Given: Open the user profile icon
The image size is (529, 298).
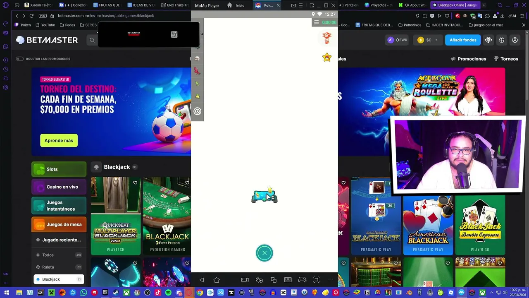Looking at the screenshot, I should pyautogui.click(x=515, y=40).
